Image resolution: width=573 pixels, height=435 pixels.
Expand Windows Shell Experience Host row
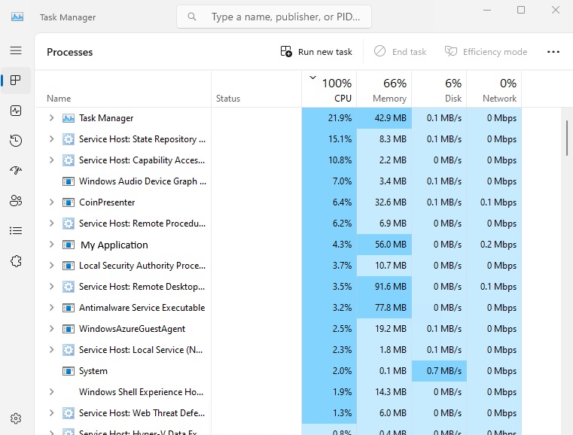51,392
